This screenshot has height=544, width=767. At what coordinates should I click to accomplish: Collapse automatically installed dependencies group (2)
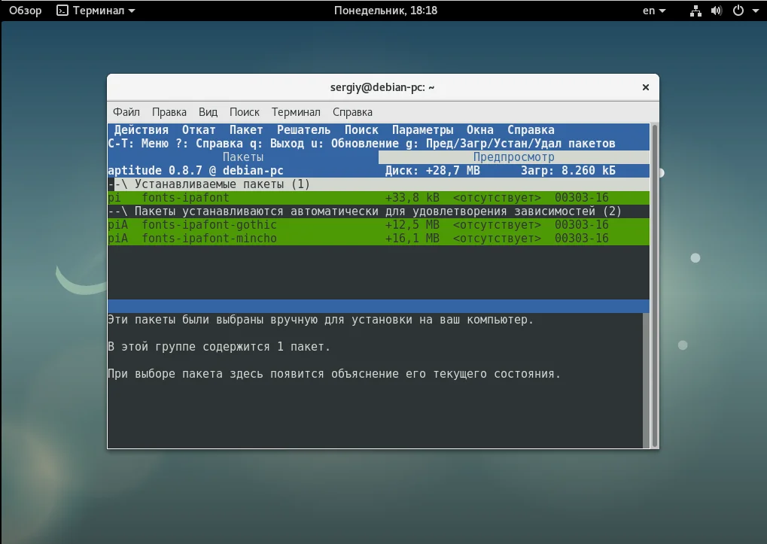pos(379,211)
